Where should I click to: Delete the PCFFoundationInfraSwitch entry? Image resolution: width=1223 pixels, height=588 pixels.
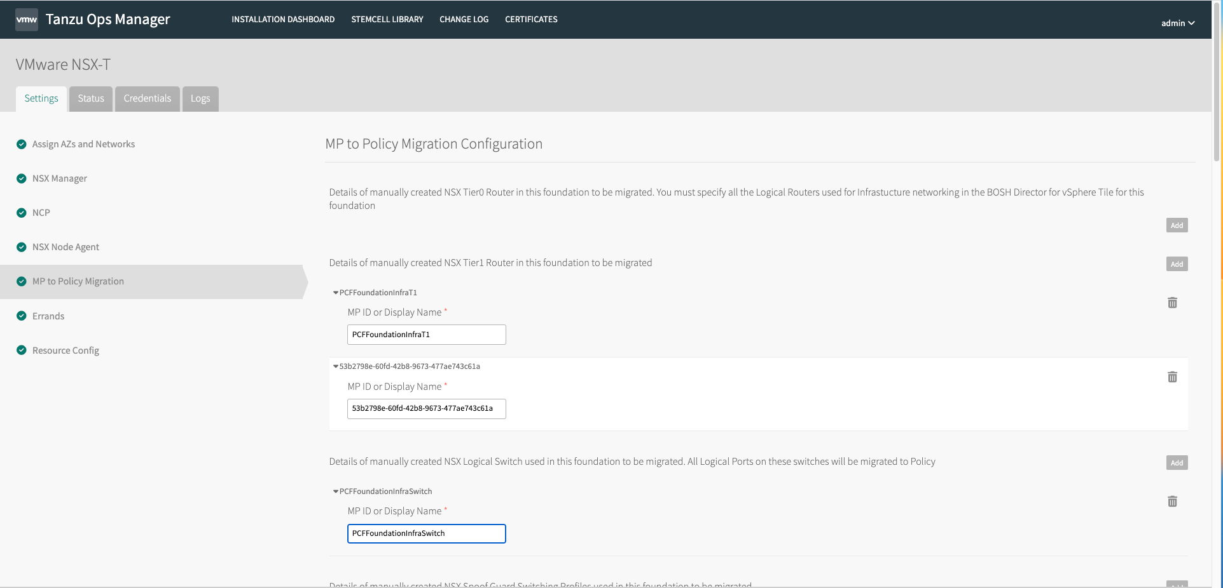point(1172,502)
